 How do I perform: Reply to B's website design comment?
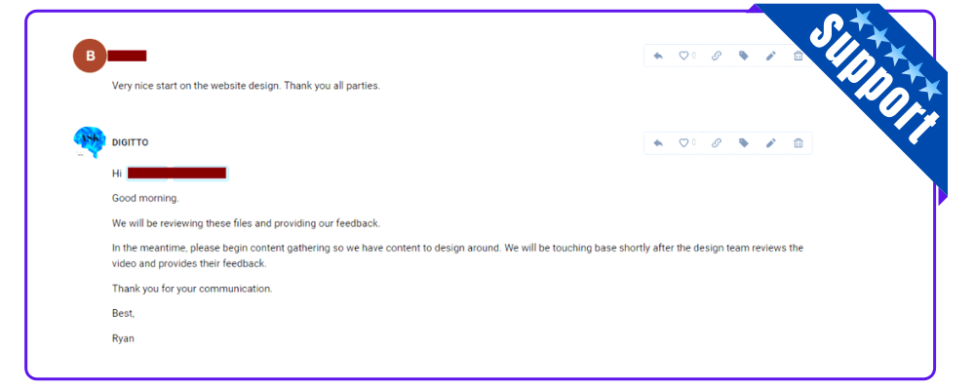658,56
